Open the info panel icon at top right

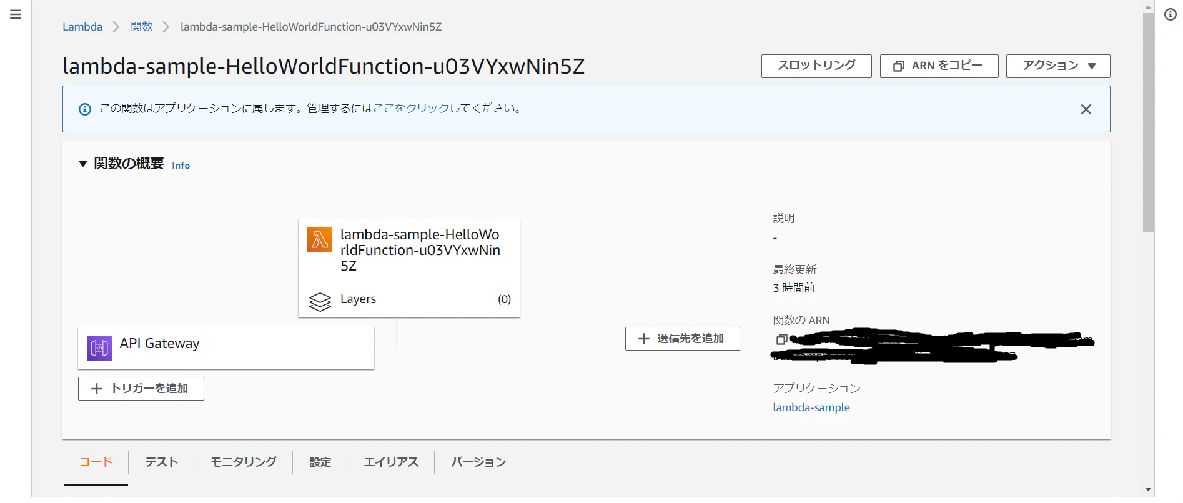[x=1171, y=14]
